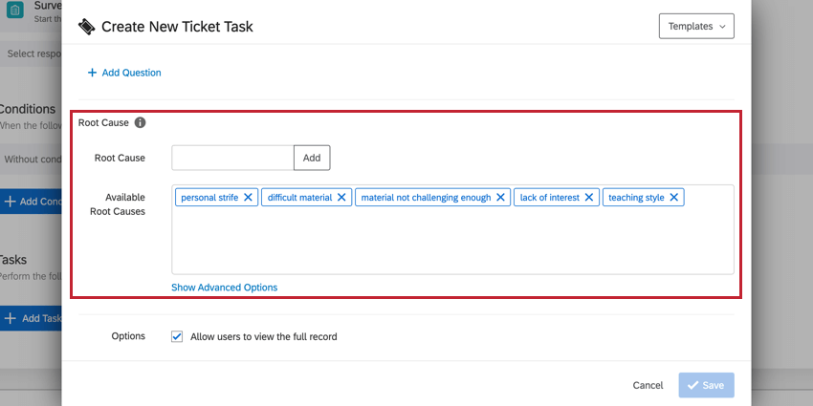Click empty area of Available Root Causes box

click(x=451, y=244)
